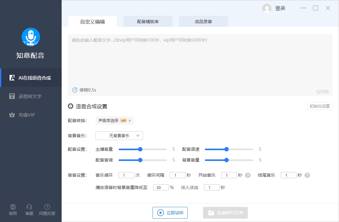Open the 成品录音 tab

pos(203,21)
